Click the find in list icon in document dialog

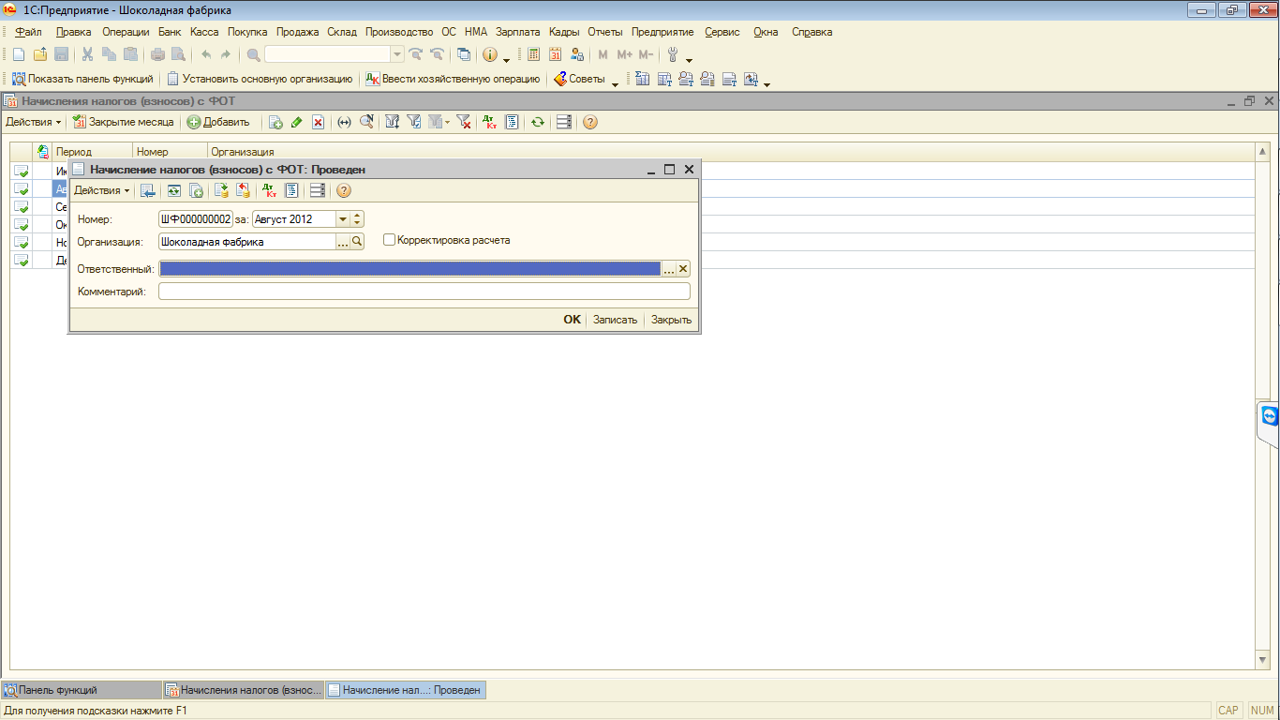point(148,190)
